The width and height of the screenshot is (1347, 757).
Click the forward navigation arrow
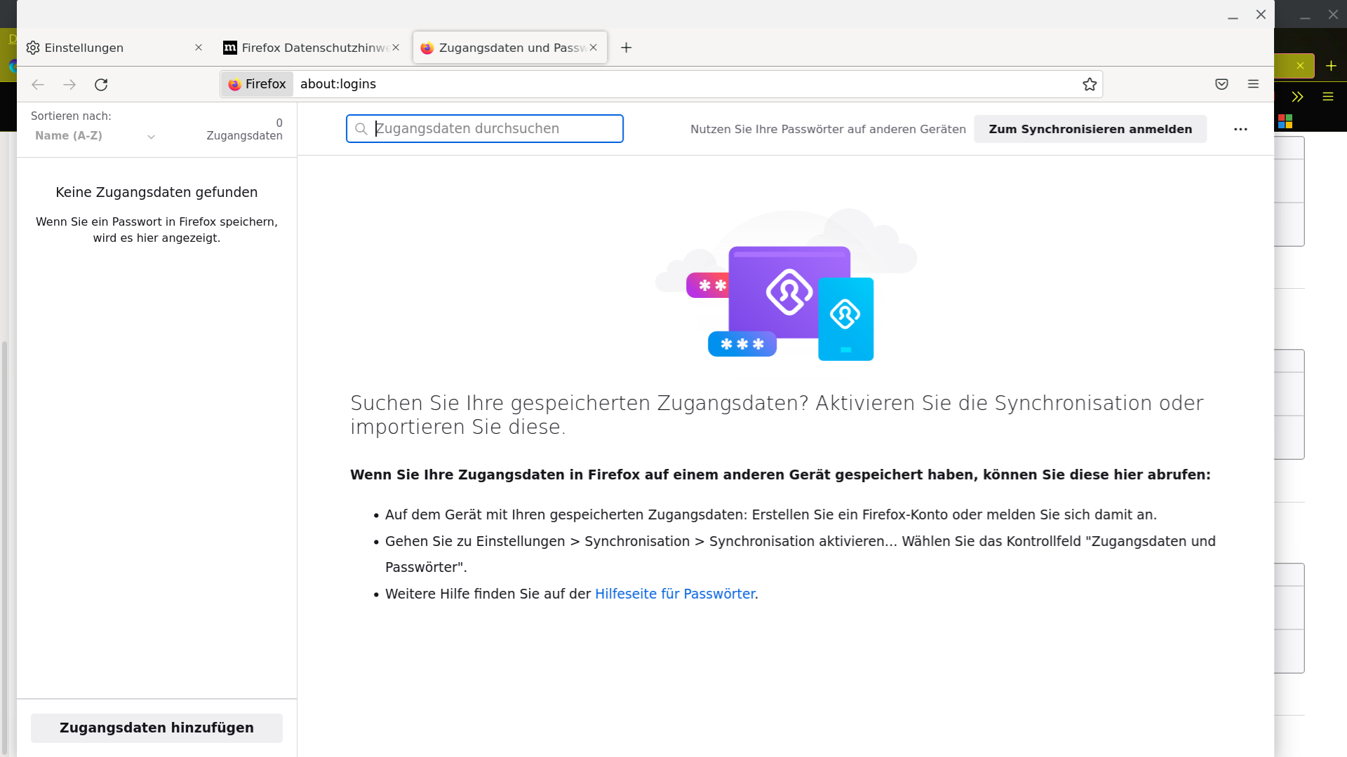pyautogui.click(x=69, y=85)
